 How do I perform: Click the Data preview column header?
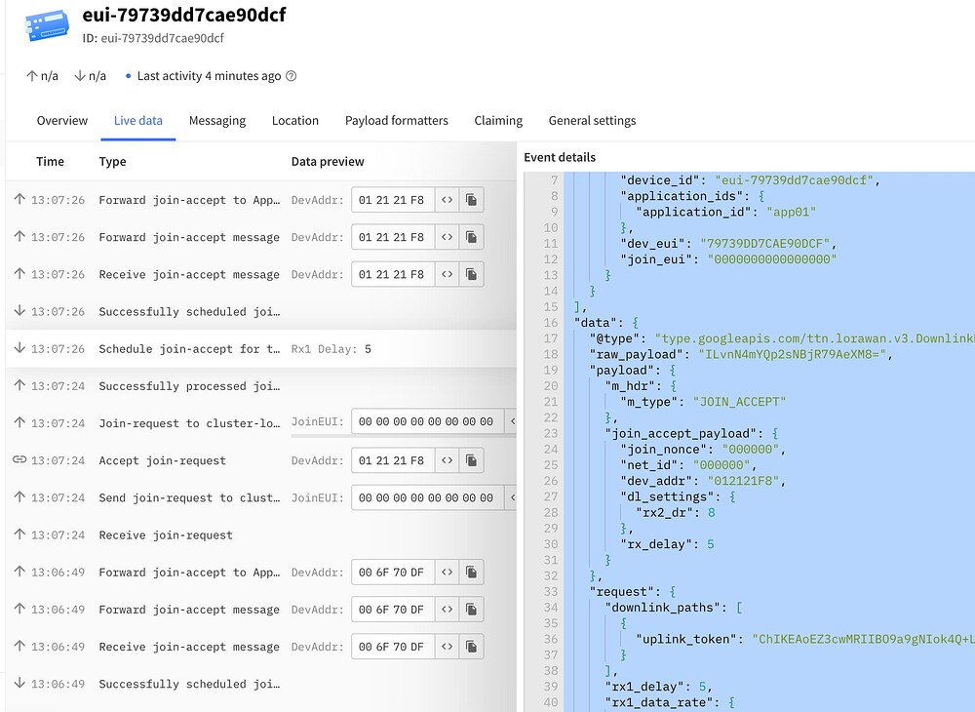click(328, 162)
